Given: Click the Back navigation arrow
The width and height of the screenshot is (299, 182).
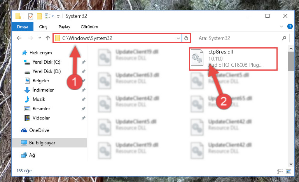Looking at the screenshot, I should pos(19,38).
